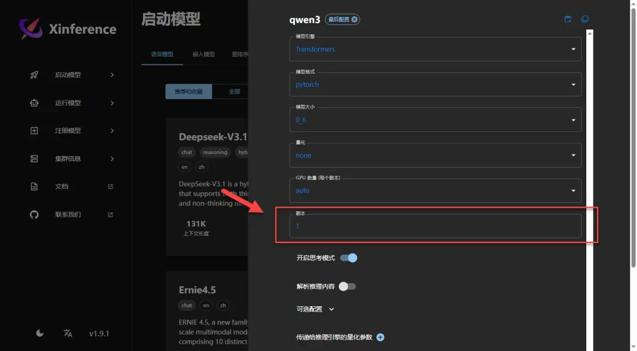
Task: Select the 全部 filter button
Action: (x=234, y=92)
